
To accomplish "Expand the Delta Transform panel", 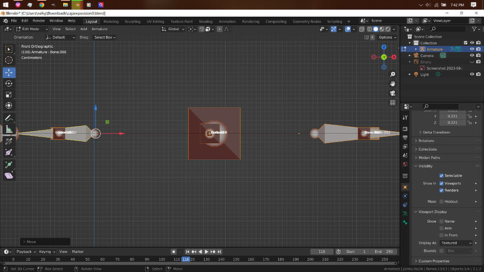I will pyautogui.click(x=436, y=132).
